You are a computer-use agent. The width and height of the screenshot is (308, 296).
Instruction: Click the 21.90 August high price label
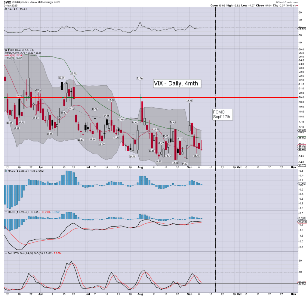click(x=140, y=78)
